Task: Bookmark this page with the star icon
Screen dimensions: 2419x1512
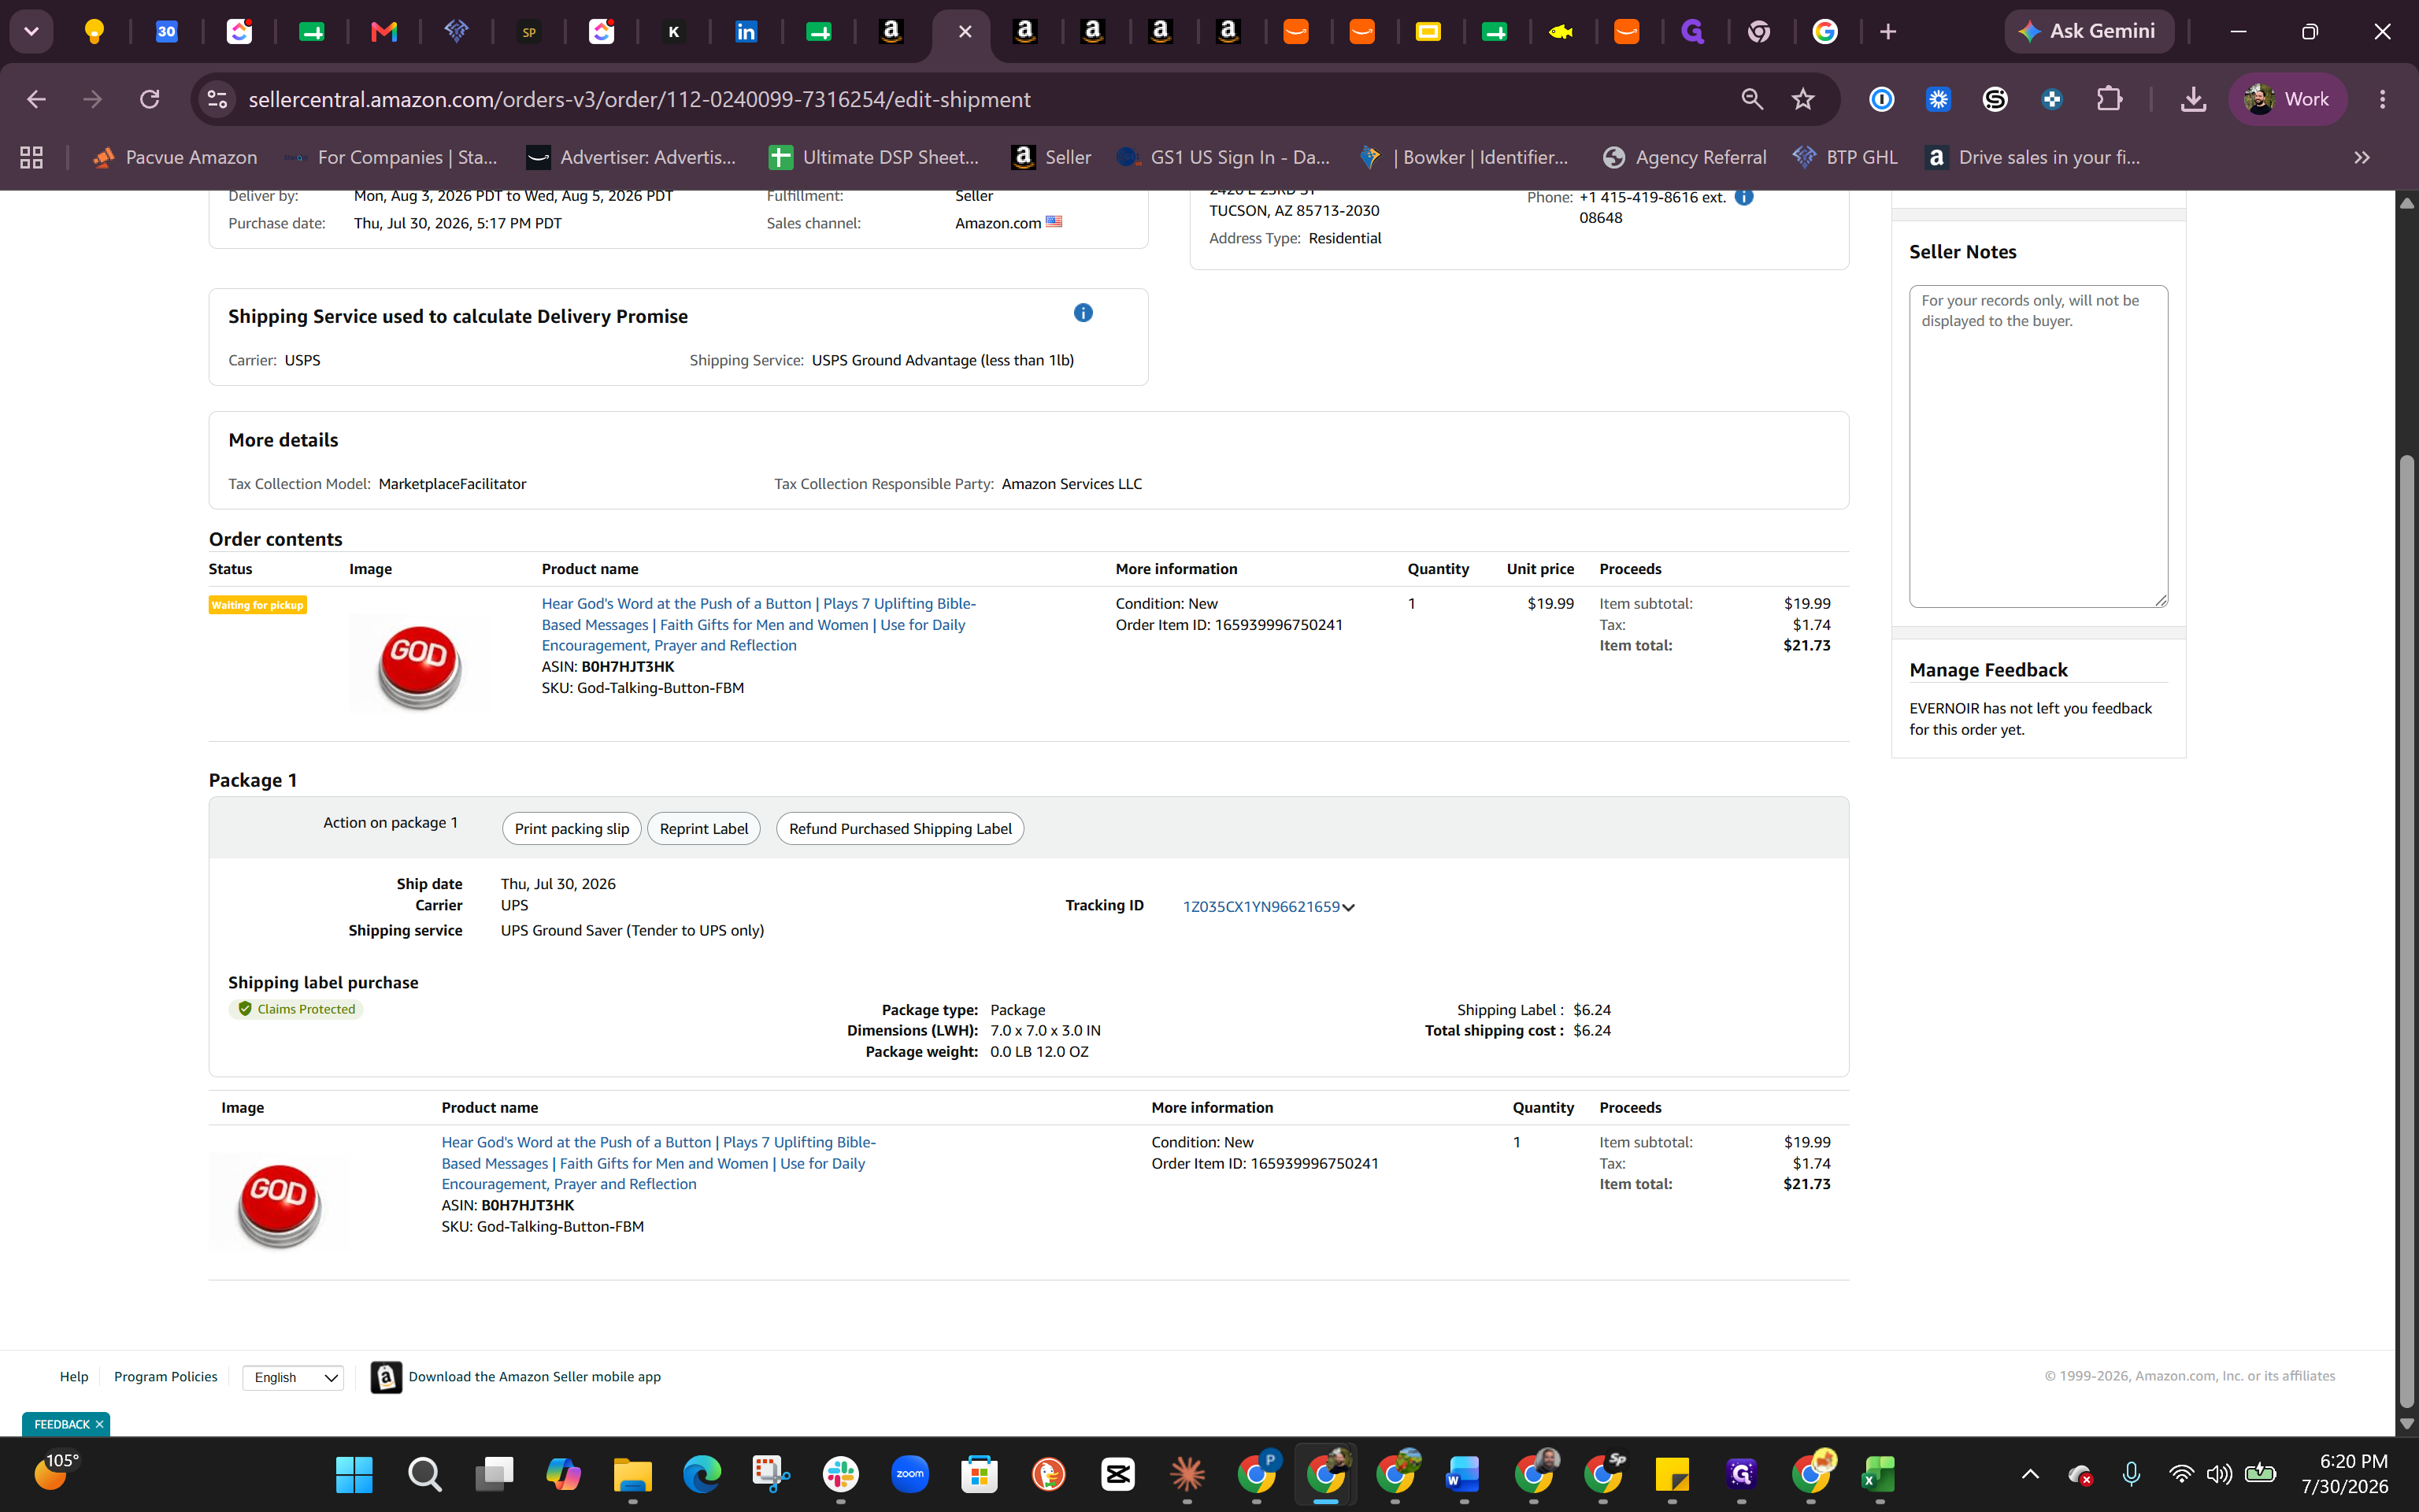Action: [x=1803, y=99]
